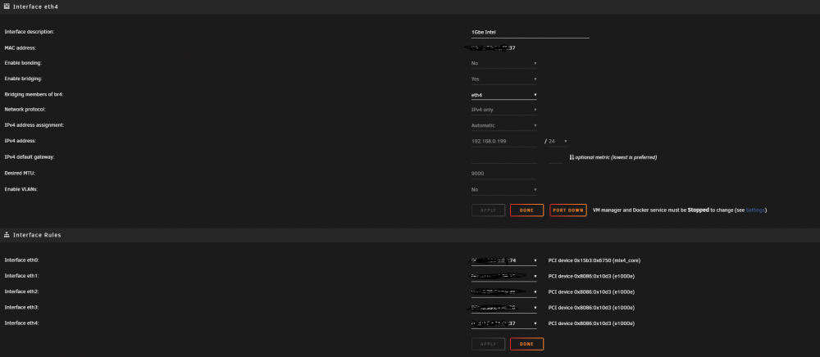Image resolution: width=820 pixels, height=357 pixels.
Task: Click Apply in Interface eth4 section
Action: 489,210
